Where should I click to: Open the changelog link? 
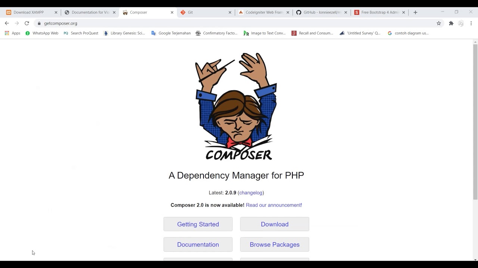[251, 193]
